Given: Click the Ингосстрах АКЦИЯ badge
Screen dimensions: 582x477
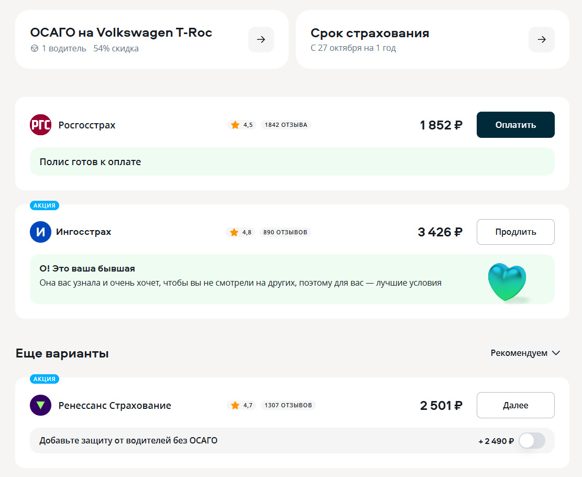Looking at the screenshot, I should 44,205.
